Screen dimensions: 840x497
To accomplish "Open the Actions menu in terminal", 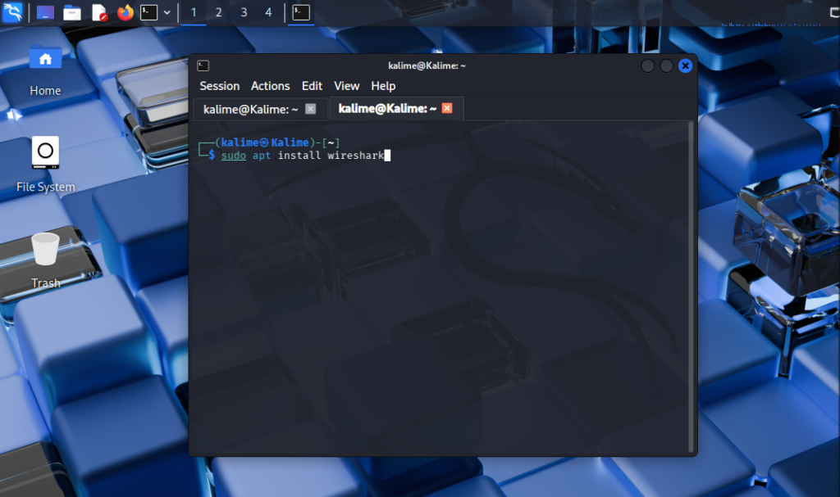I will (270, 86).
